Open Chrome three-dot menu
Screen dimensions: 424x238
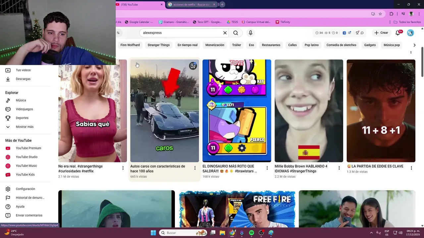click(x=419, y=14)
